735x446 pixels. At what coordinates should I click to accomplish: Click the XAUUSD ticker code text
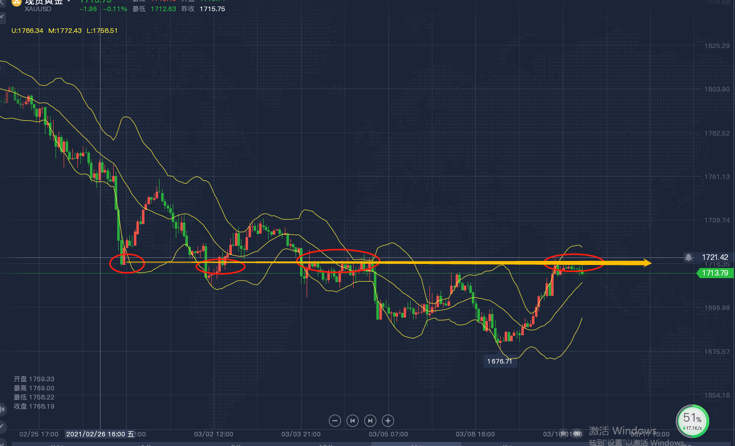pos(38,9)
